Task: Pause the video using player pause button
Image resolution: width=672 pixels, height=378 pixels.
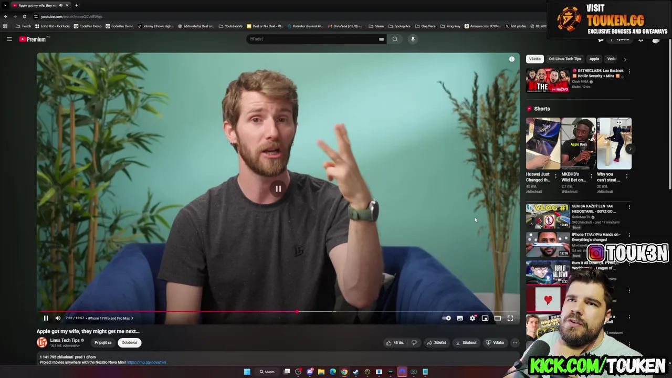Action: click(x=46, y=318)
